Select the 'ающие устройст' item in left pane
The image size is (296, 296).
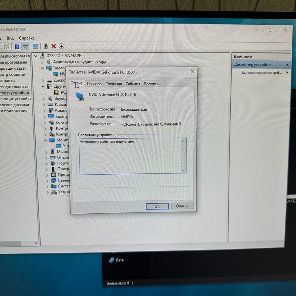click(16, 99)
